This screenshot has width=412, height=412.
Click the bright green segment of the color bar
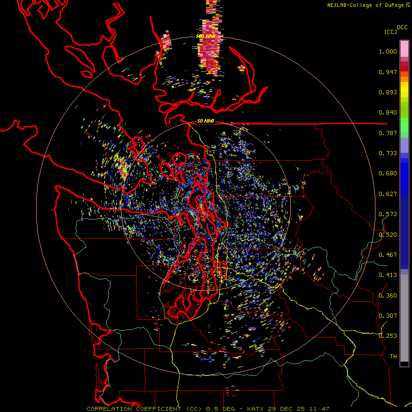click(404, 125)
